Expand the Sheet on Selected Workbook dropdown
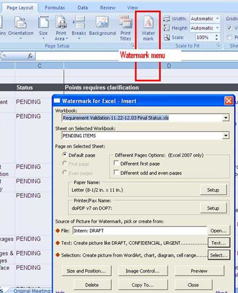The height and width of the screenshot is (293, 238). click(226, 135)
